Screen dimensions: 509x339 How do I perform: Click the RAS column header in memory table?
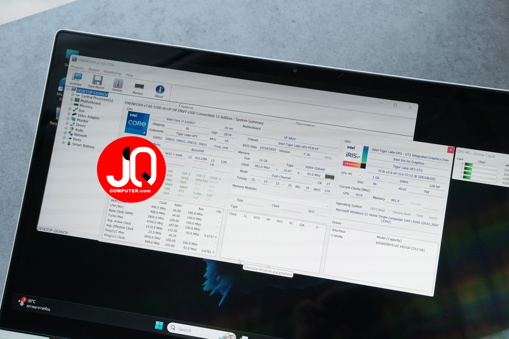[x=279, y=221]
